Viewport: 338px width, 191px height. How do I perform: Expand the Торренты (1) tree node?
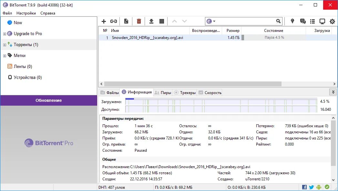point(5,45)
